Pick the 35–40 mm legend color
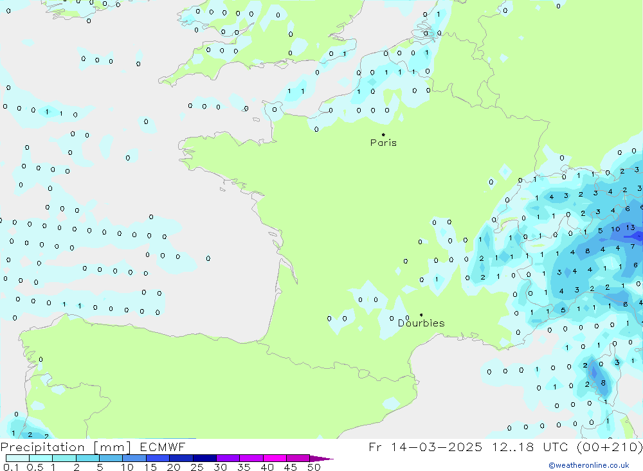 pos(251,458)
